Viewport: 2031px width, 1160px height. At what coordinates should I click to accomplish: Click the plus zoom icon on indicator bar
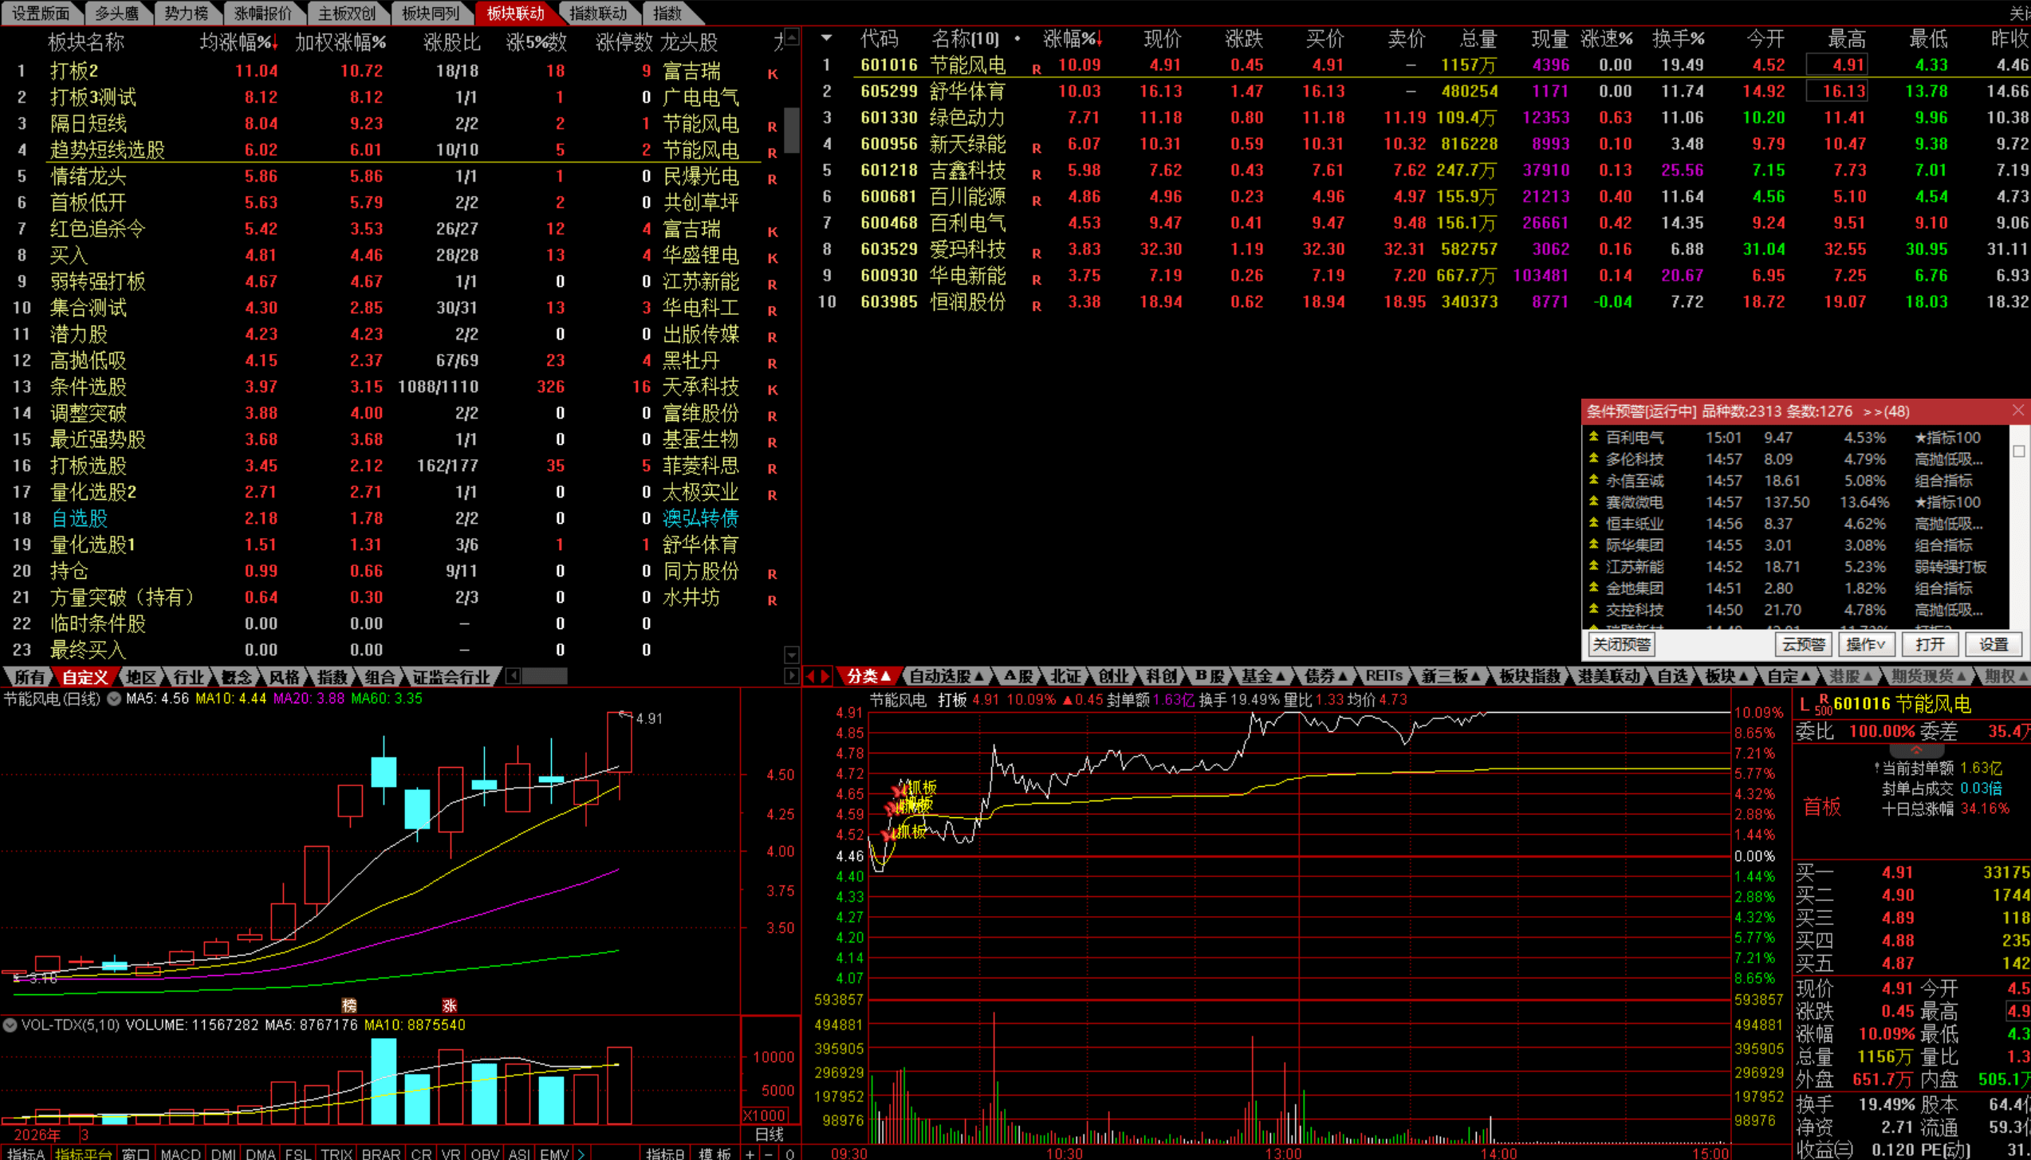(750, 1154)
